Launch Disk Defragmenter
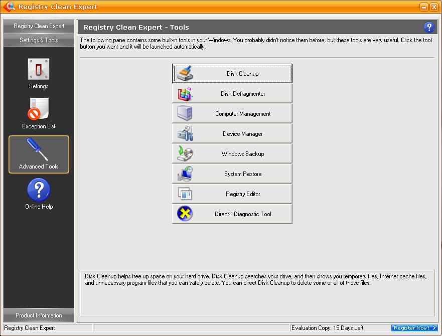The width and height of the screenshot is (442, 336). [232, 94]
